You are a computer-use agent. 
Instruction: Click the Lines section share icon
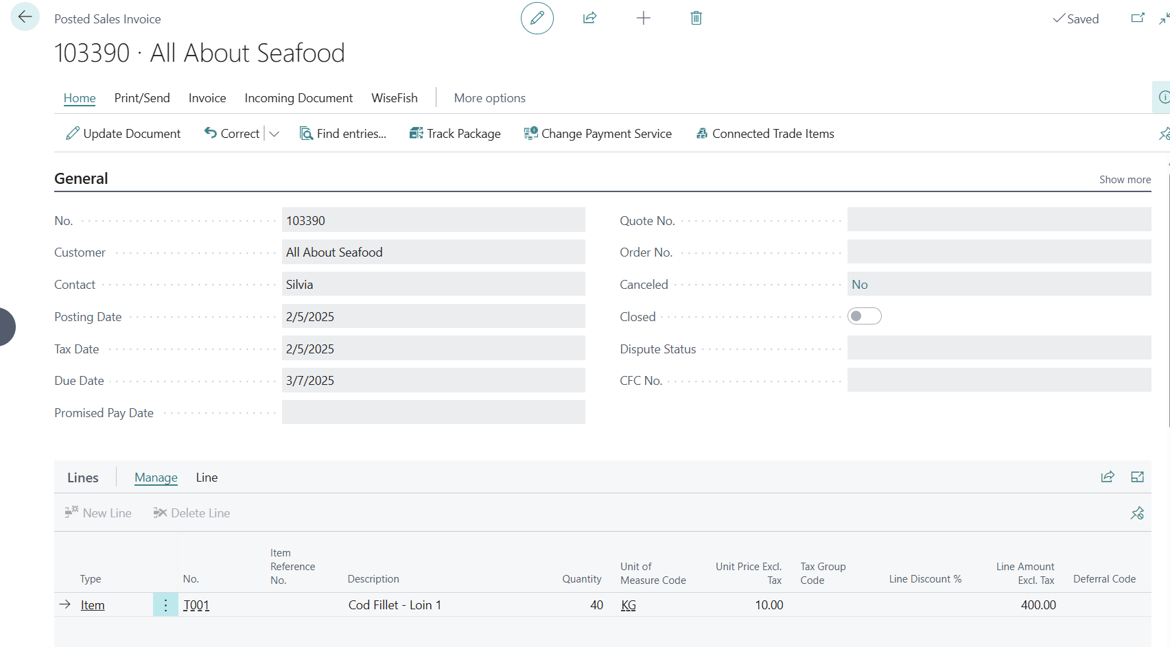[1107, 477]
